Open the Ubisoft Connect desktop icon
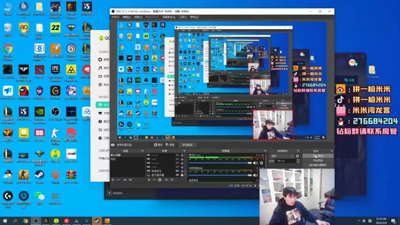Image resolution: width=400 pixels, height=225 pixels. coord(71,51)
